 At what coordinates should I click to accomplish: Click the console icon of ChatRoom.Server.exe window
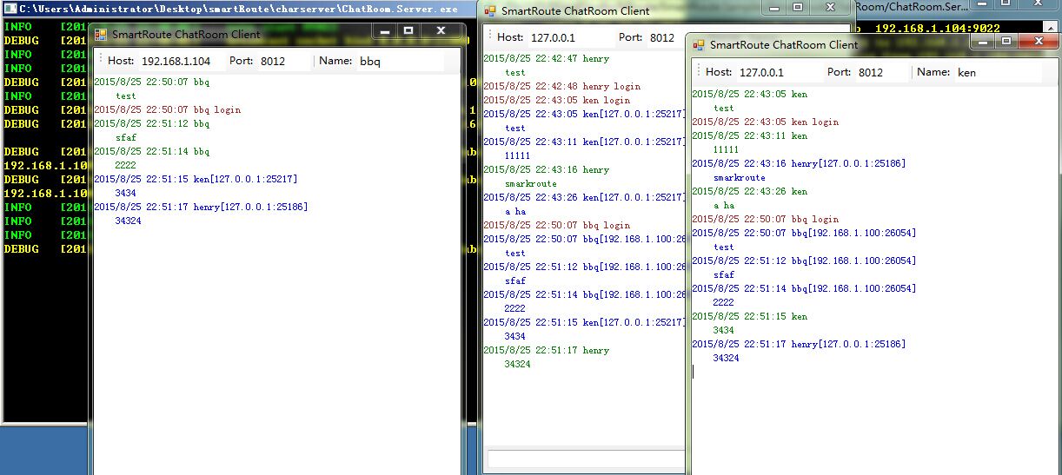click(x=10, y=8)
